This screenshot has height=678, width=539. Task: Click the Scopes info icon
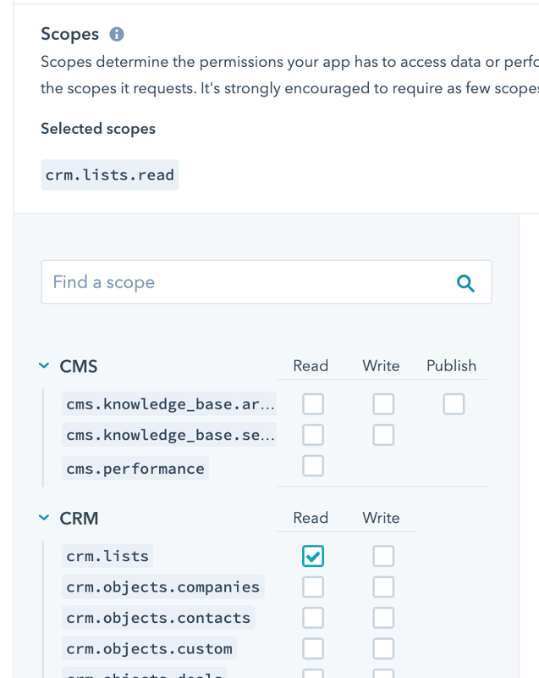tap(117, 35)
